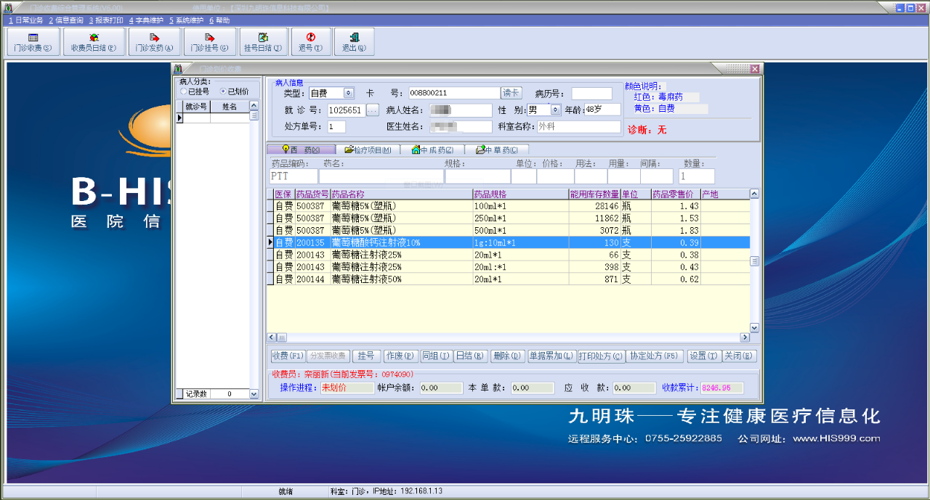This screenshot has width=930, height=500.
Task: Click the 卡号 input field
Action: click(454, 93)
